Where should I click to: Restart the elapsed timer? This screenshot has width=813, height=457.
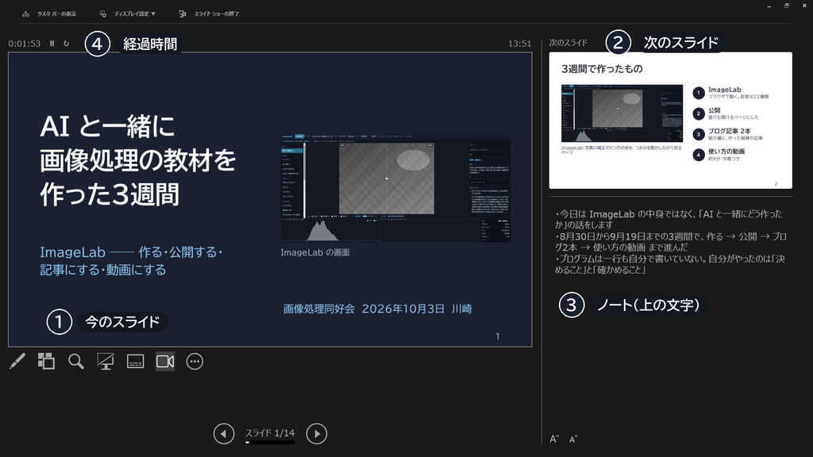click(67, 44)
